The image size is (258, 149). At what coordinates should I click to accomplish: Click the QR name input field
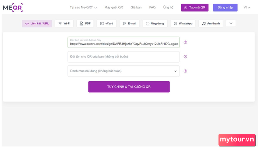pyautogui.click(x=123, y=57)
